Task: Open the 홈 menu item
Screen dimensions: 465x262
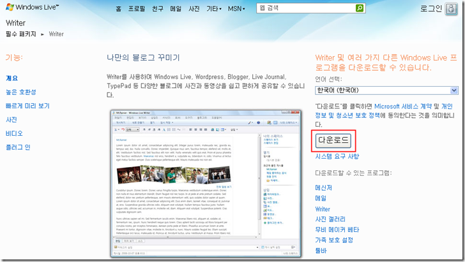Action: click(119, 9)
